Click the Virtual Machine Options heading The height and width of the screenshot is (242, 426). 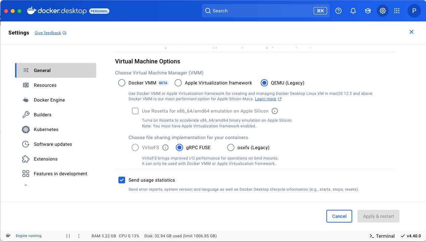click(148, 61)
